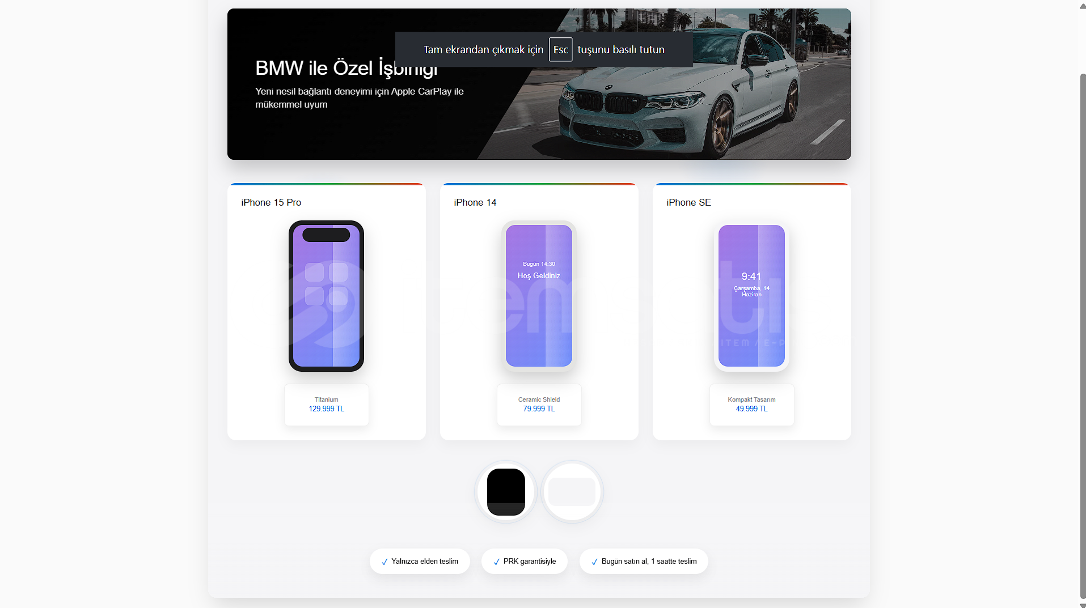Viewport: 1086px width, 608px height.
Task: Click the Titanium 129.999 TL price box
Action: (x=326, y=405)
